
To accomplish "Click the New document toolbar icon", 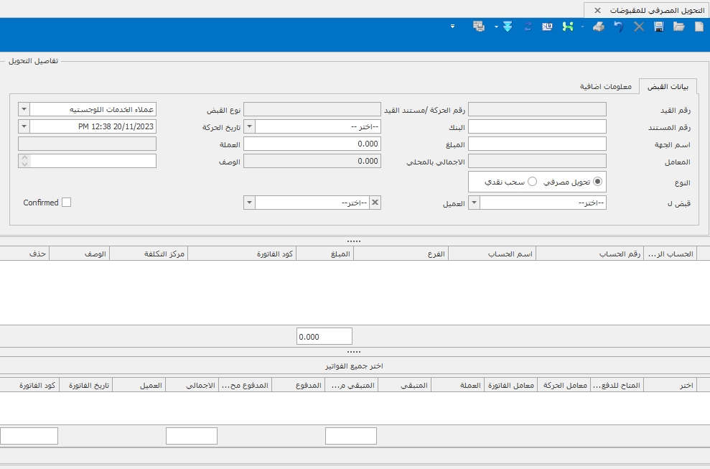I will point(699,27).
